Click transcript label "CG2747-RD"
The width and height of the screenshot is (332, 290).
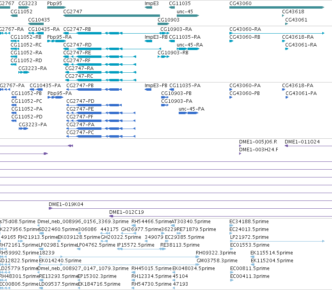tap(78, 45)
